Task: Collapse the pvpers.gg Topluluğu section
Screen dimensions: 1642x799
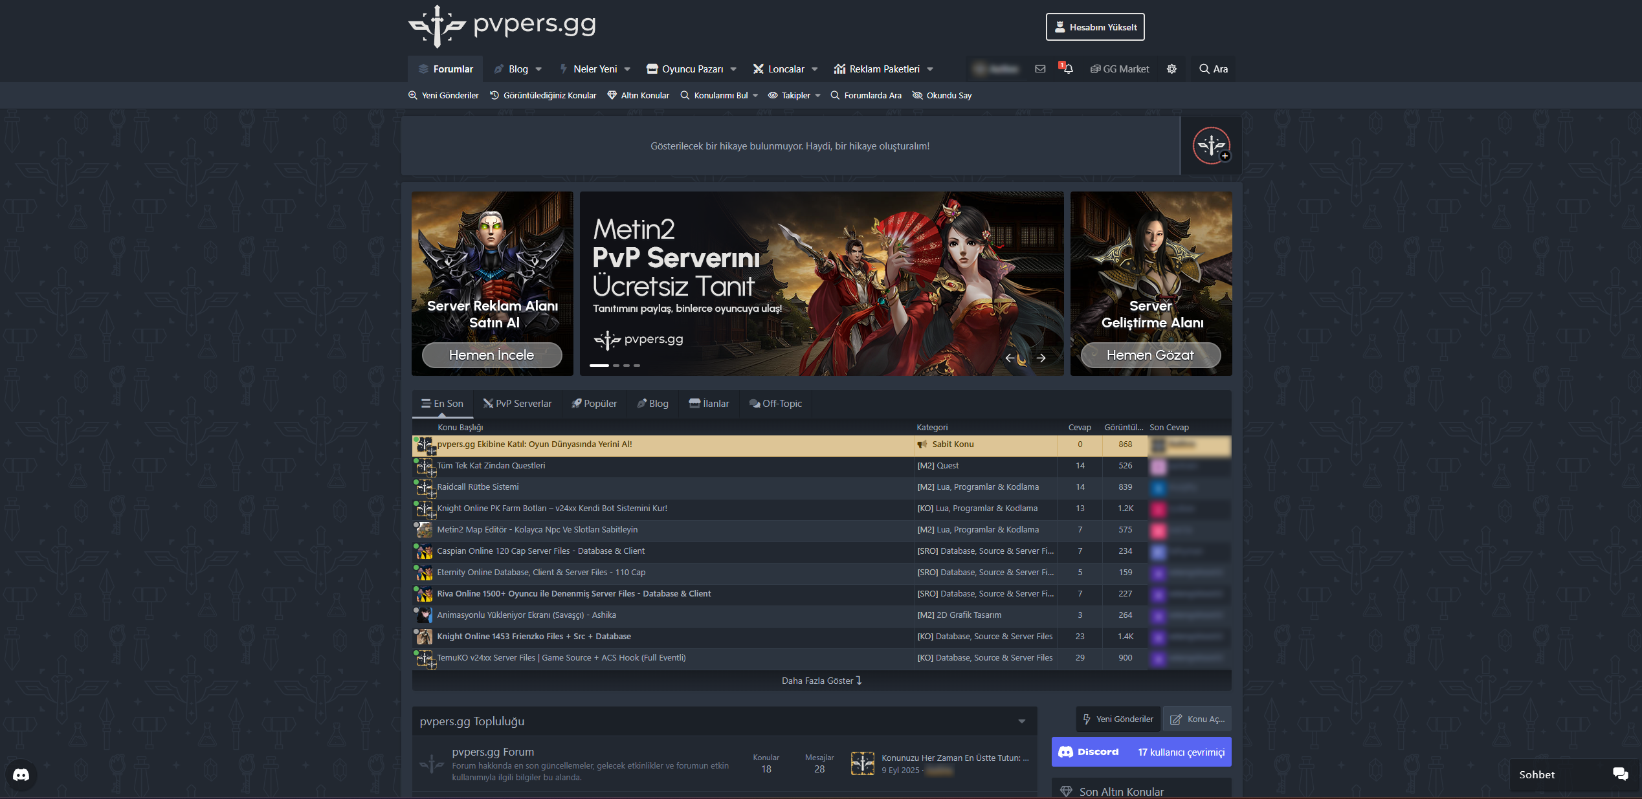Action: [x=1022, y=721]
